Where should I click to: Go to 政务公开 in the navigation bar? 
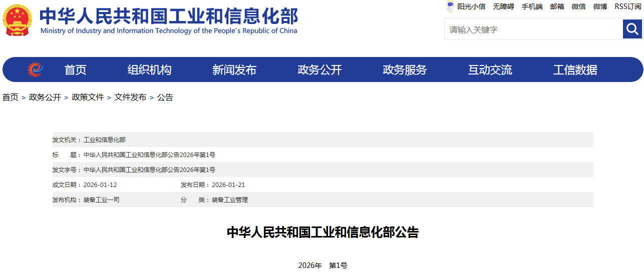pyautogui.click(x=319, y=70)
